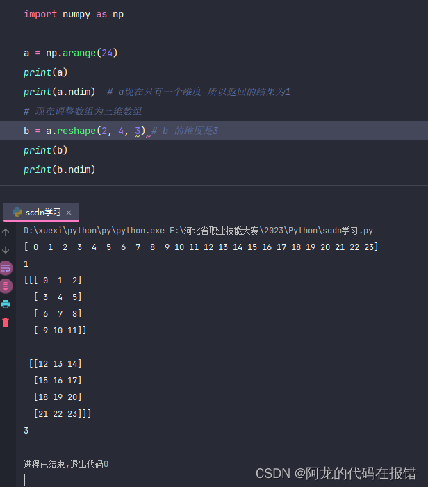Click the print icon in console sidebar

click(x=6, y=304)
